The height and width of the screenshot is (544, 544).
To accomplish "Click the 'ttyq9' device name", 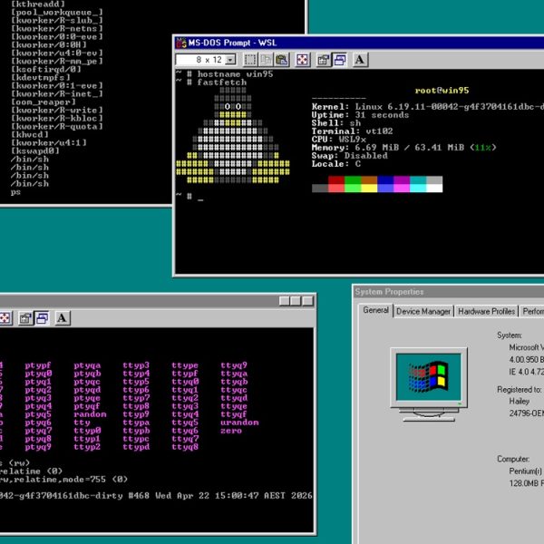I will click(234, 365).
